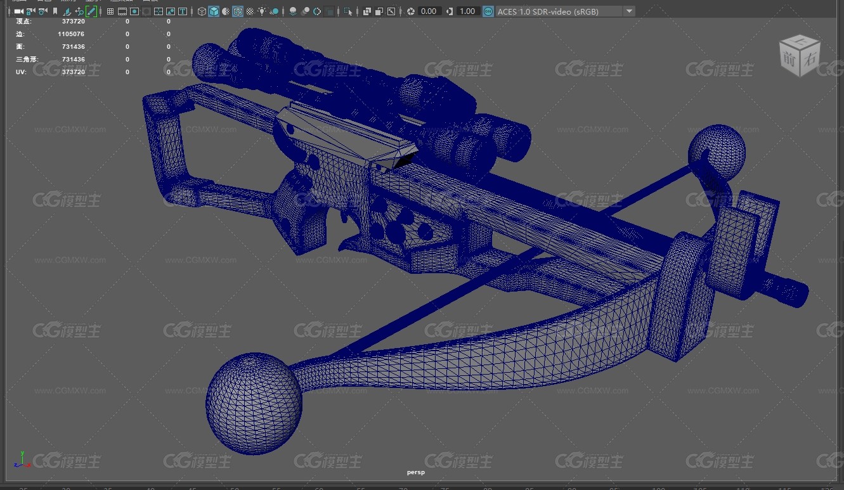The height and width of the screenshot is (490, 844).
Task: Open Camera Attributes from panel toolbar
Action: (42, 11)
